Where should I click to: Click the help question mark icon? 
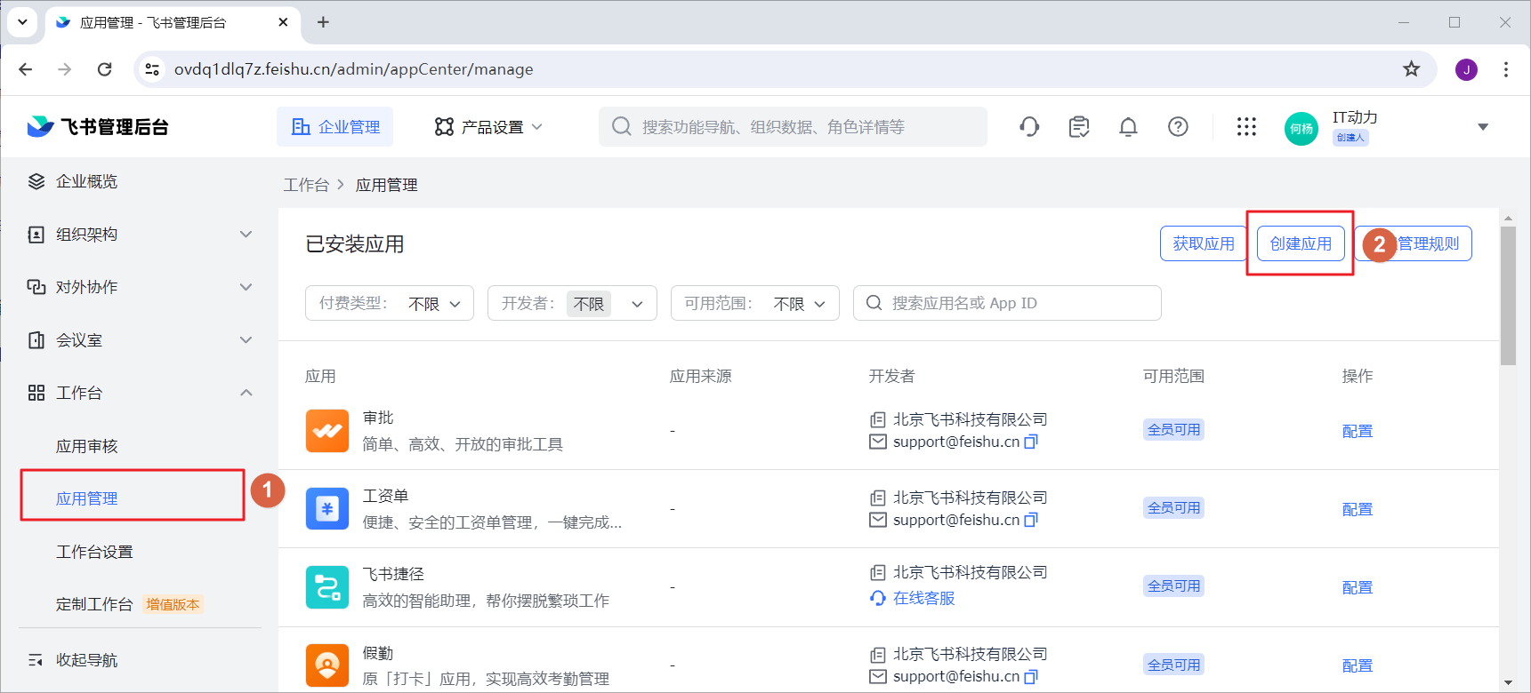tap(1178, 127)
